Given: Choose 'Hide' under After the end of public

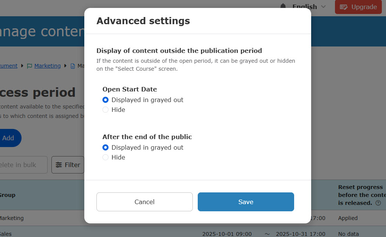Looking at the screenshot, I should click(105, 157).
